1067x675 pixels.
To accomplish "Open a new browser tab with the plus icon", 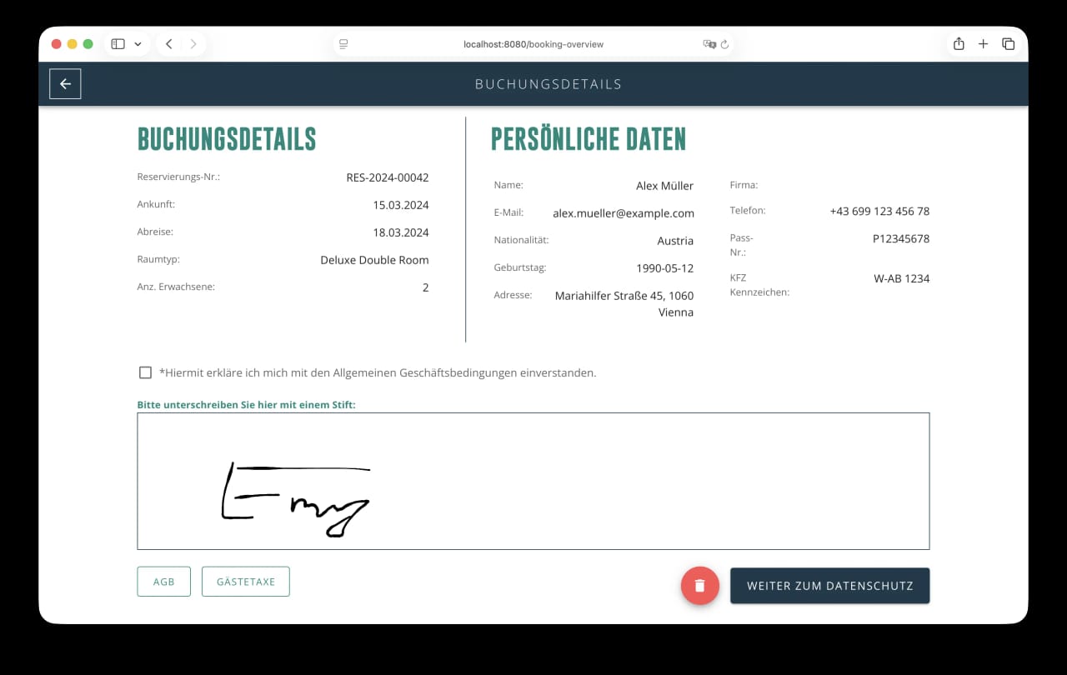I will [x=983, y=43].
